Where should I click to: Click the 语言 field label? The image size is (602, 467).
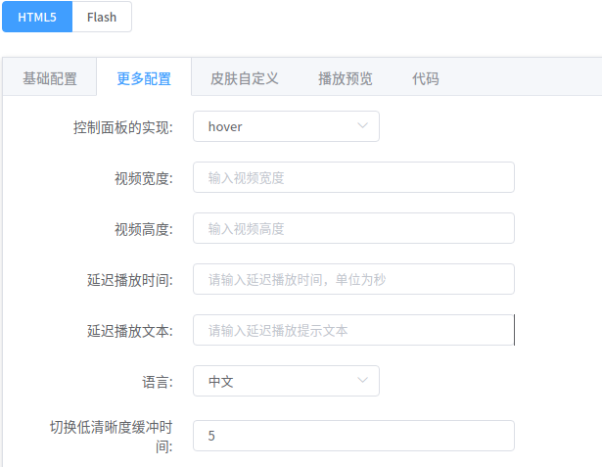click(x=158, y=382)
